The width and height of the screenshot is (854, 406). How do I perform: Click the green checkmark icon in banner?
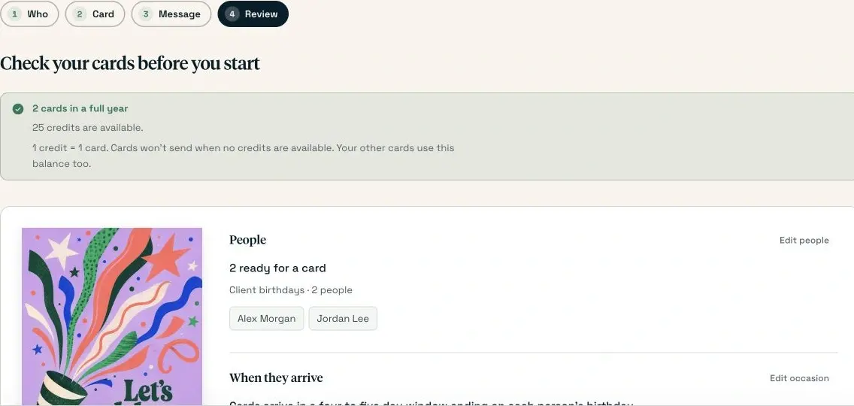coord(18,109)
